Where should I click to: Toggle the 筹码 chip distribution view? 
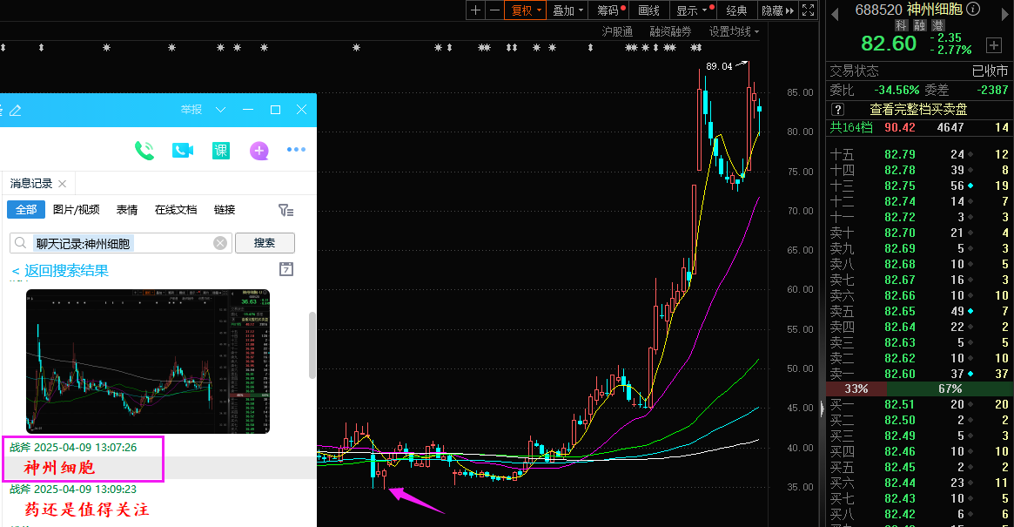pyautogui.click(x=608, y=10)
